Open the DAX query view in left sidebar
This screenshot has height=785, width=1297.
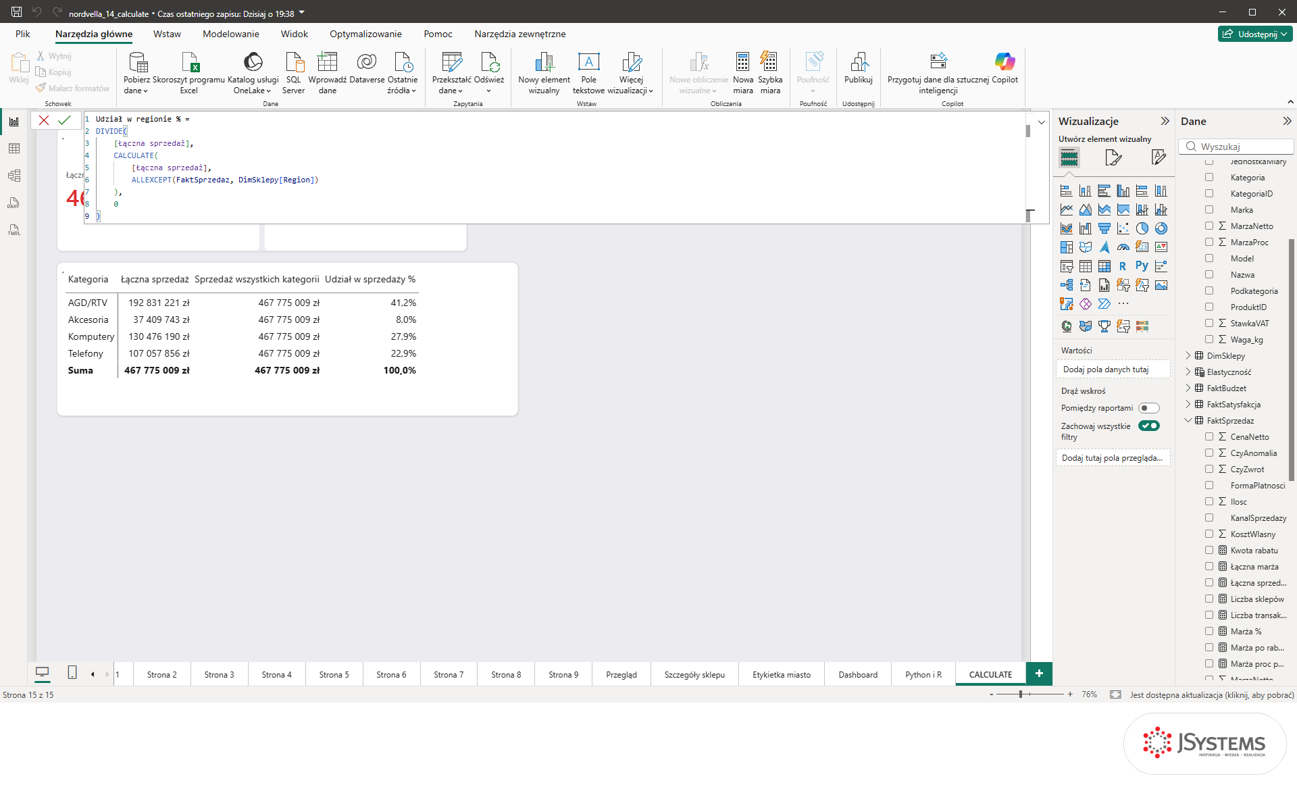click(x=14, y=203)
